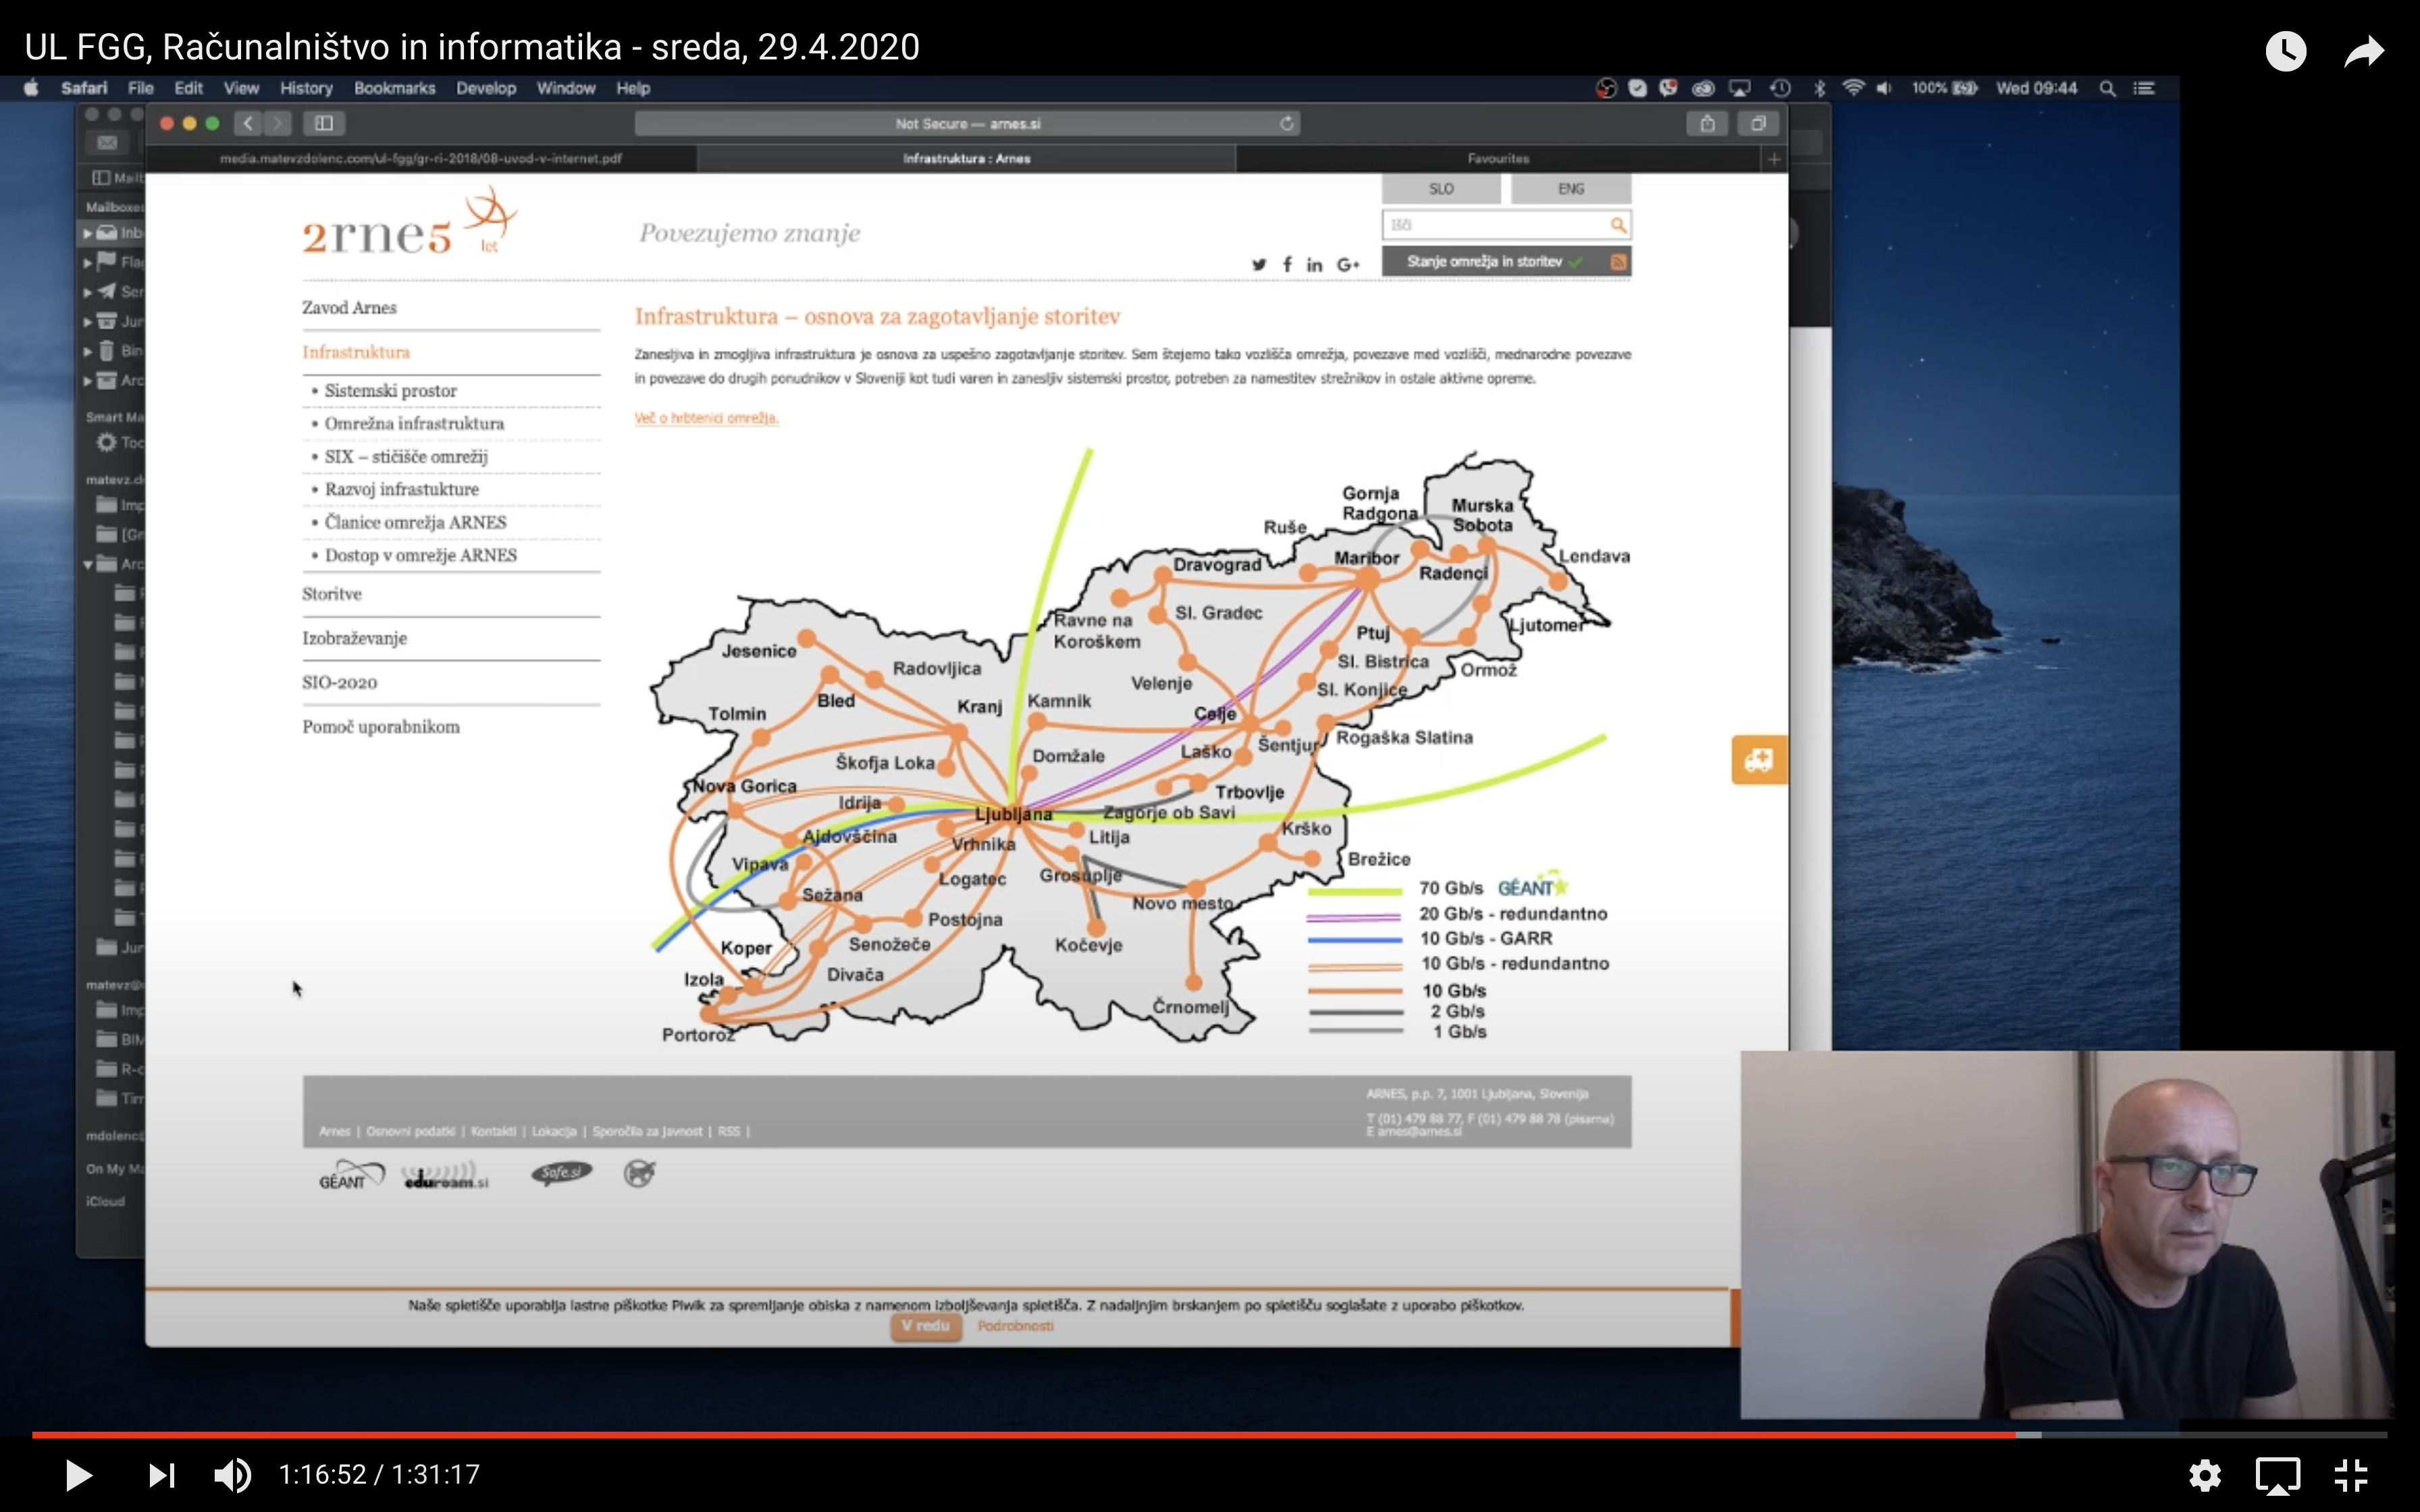Screen dimensions: 2420x1512
Task: Exit fullscreen mode
Action: coord(2350,1475)
